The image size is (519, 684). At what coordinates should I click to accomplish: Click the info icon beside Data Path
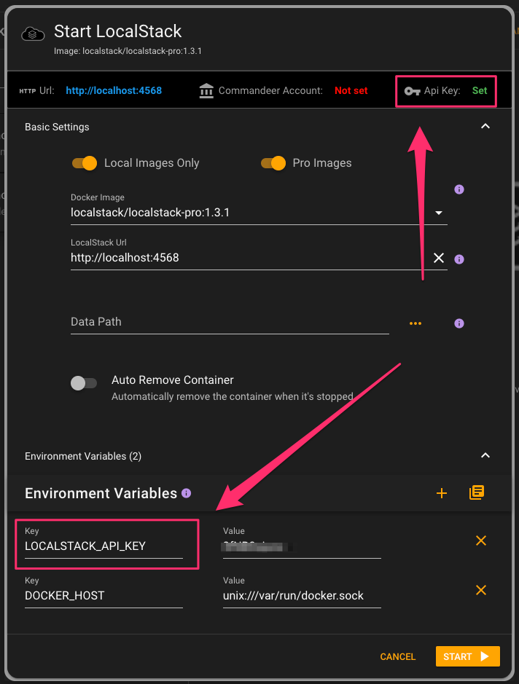459,323
